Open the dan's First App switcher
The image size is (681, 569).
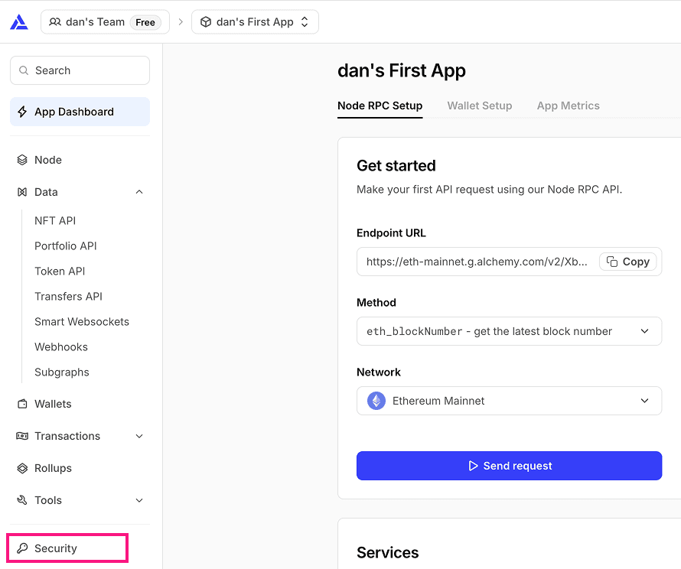(x=255, y=22)
